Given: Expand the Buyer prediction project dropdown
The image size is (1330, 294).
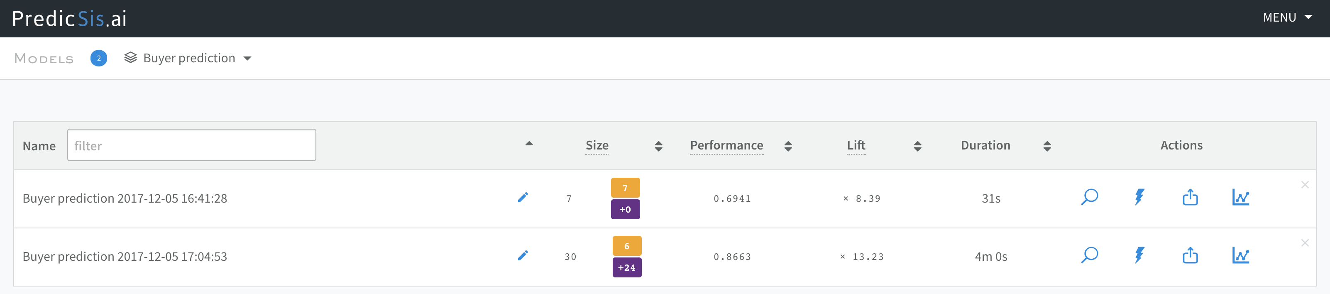Looking at the screenshot, I should pos(188,59).
